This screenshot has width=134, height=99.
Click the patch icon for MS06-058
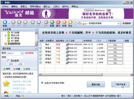pyautogui.click(x=67, y=45)
